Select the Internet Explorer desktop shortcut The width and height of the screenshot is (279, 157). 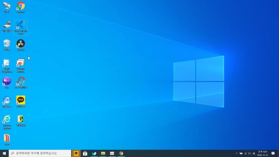point(7,122)
